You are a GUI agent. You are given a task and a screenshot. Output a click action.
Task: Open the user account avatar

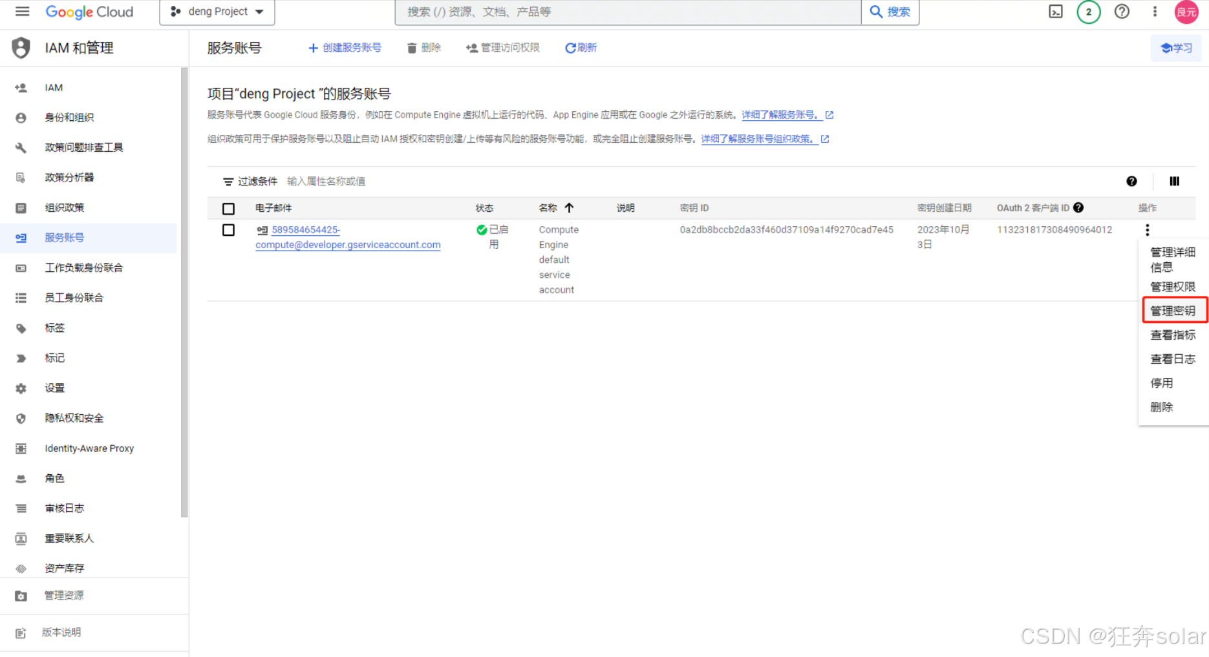pos(1187,12)
